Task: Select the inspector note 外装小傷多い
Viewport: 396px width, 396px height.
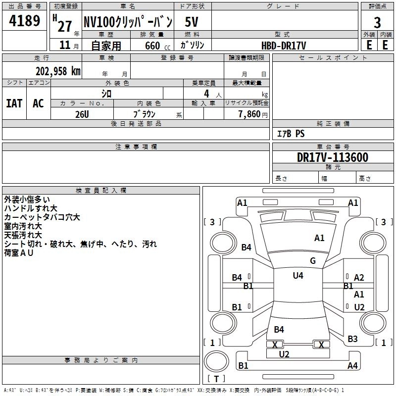Action: [27, 199]
